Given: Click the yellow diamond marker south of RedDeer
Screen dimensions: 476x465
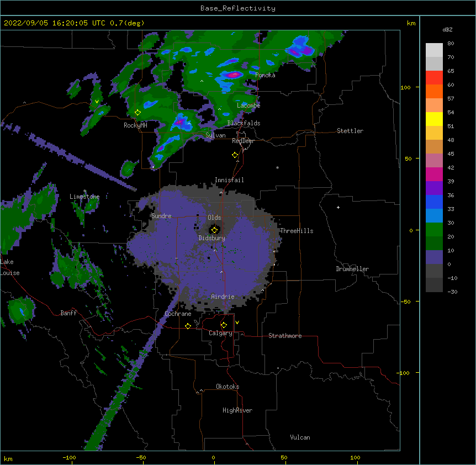Looking at the screenshot, I should click(x=235, y=155).
